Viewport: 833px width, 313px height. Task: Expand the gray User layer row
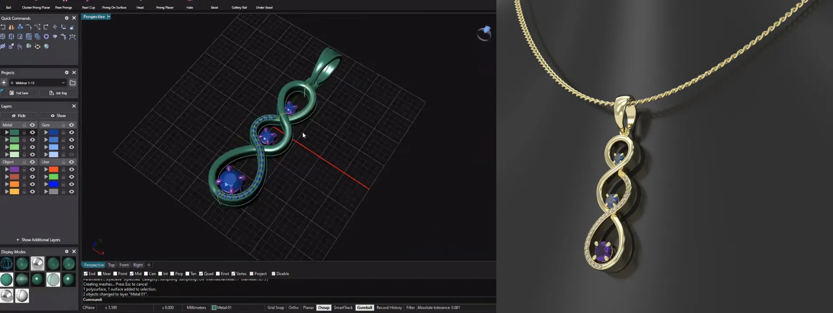[x=46, y=191]
